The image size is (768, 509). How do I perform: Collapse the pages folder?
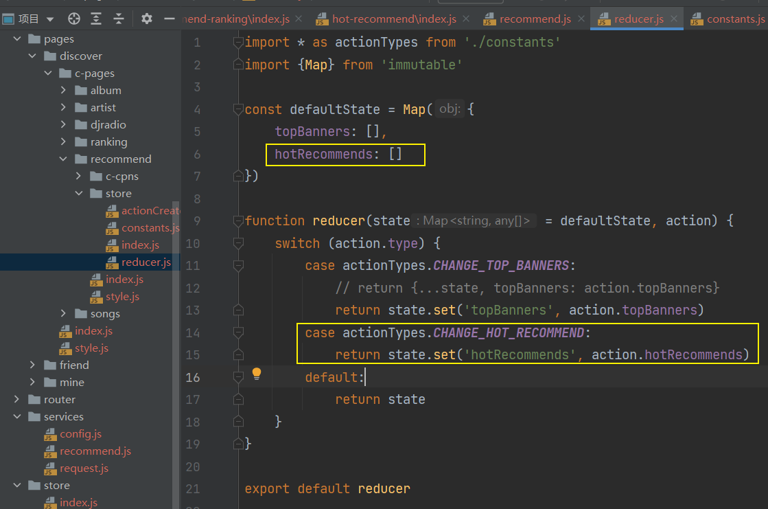coord(17,38)
